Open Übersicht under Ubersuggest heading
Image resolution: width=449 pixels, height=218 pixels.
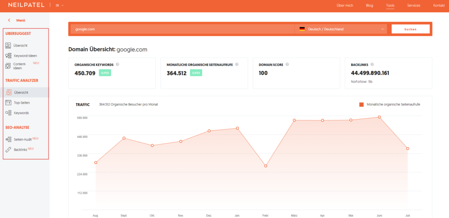pos(20,46)
